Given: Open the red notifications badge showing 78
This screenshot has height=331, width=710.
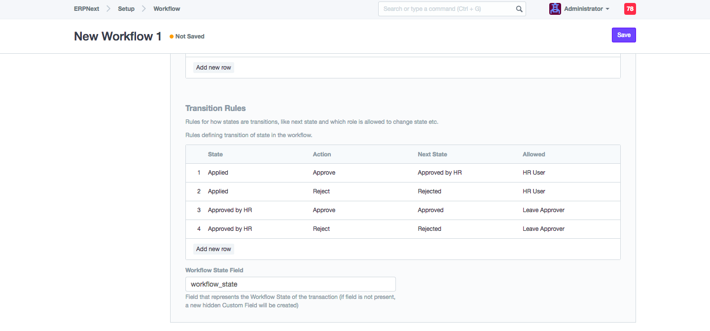Looking at the screenshot, I should click(x=630, y=9).
